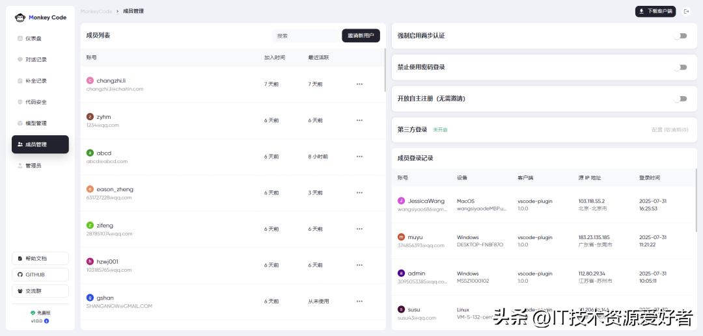703x336 pixels.
Task: Focus the 搜索 member search field
Action: 306,36
